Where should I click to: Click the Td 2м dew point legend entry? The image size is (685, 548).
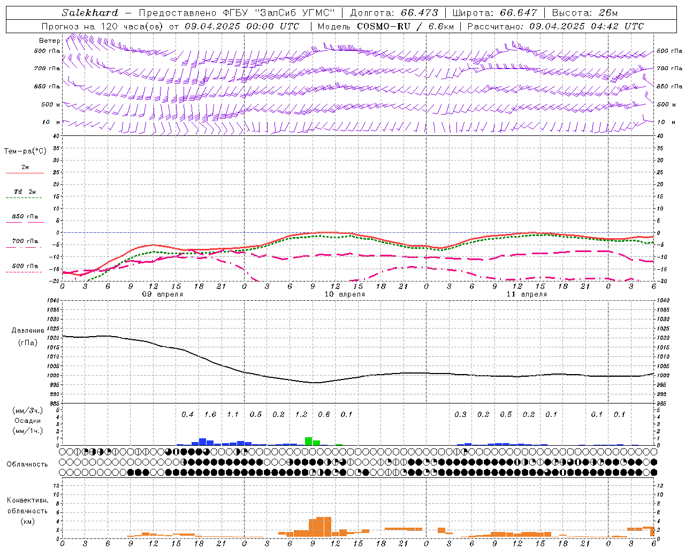pos(25,192)
